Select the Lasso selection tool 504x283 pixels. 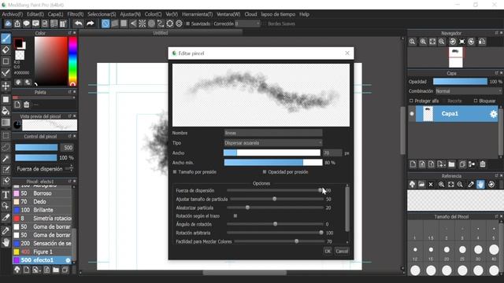point(6,147)
